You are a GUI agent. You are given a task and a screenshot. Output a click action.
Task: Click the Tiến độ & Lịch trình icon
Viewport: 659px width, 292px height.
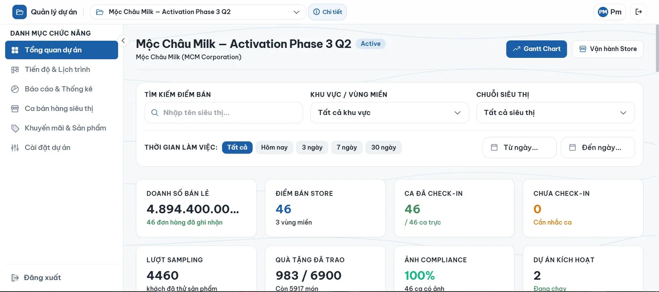(15, 69)
